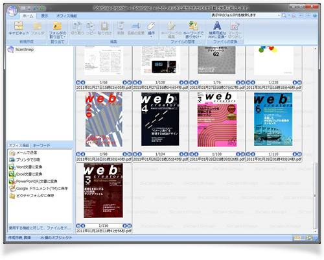The image size is (324, 260).
Task: Create a new cabinet (キャビネット)
Action: click(19, 28)
